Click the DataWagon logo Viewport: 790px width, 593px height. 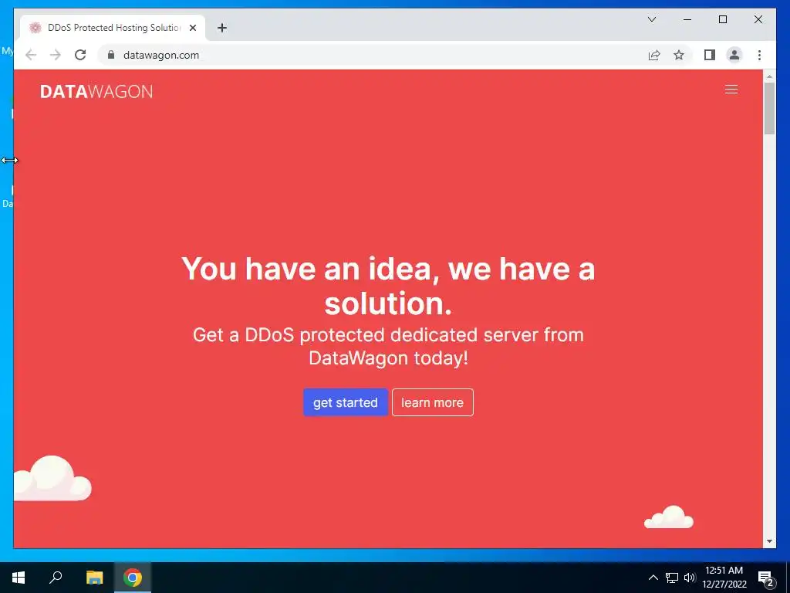pos(96,91)
